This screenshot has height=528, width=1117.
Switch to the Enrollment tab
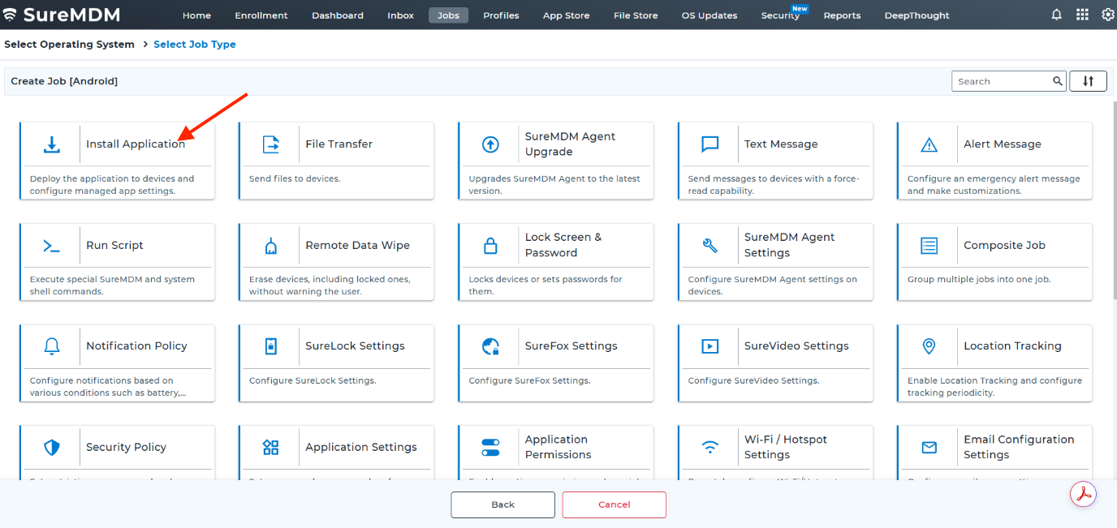pyautogui.click(x=261, y=15)
